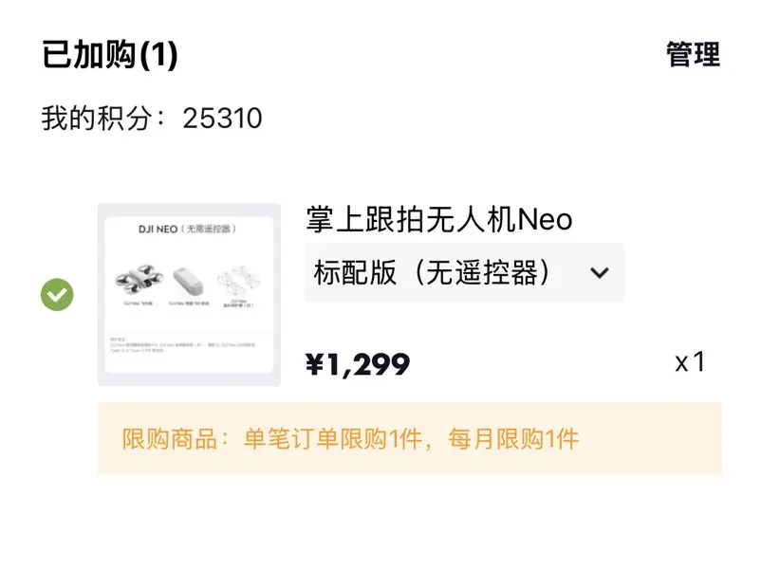
Task: Click the 我的积分 points label
Action: (x=103, y=119)
